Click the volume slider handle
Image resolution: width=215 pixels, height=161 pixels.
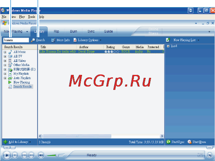point(57,155)
